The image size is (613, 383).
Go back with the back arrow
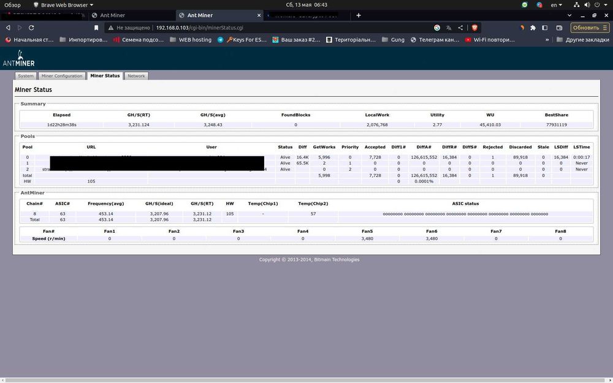pos(8,28)
